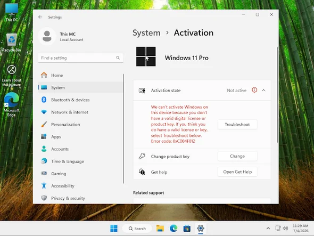Viewport: 314px width, 236px height.
Task: Click the Activation page vertical scrollbar
Action: [x=277, y=95]
